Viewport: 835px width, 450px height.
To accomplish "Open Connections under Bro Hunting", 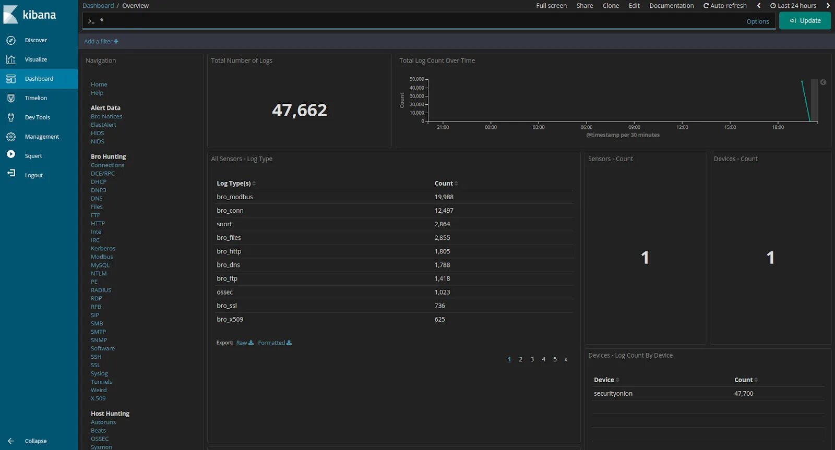I will [108, 165].
